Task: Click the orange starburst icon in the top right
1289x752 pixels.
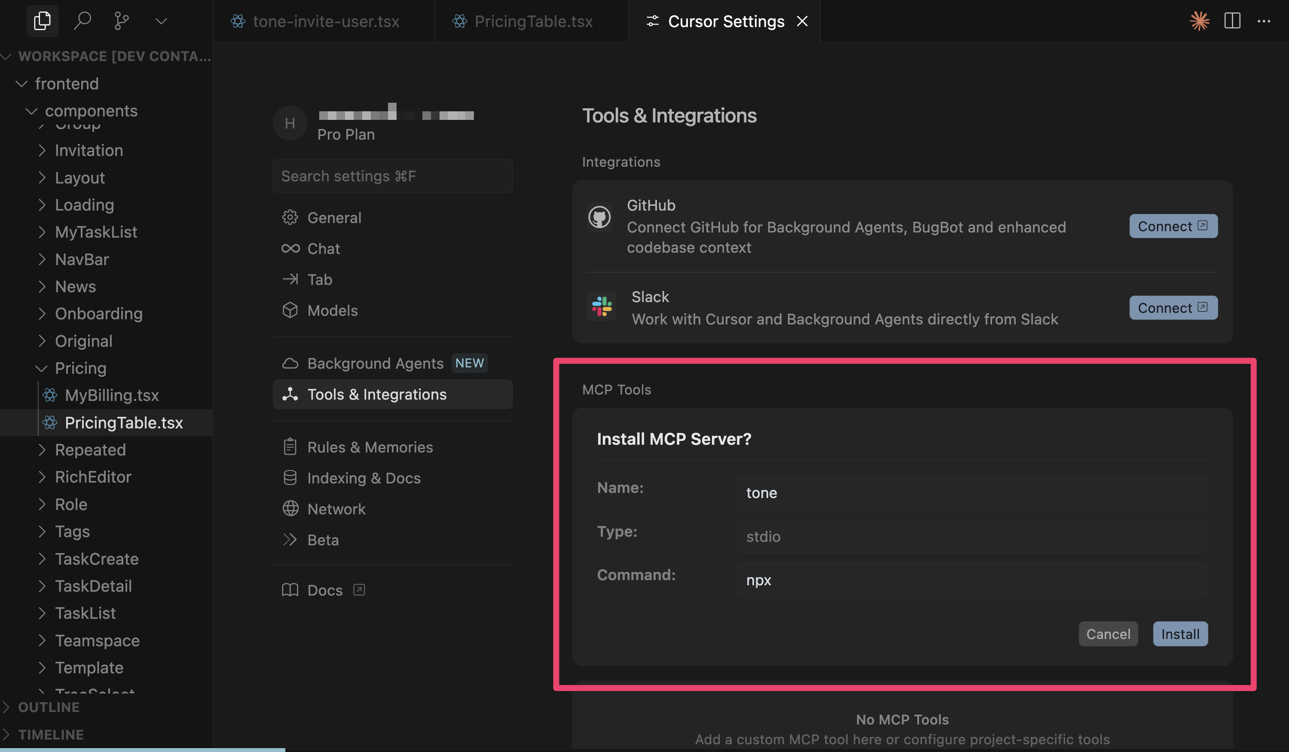Action: pos(1200,21)
